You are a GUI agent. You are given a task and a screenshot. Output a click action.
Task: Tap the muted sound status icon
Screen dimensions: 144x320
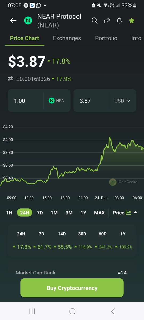pos(99,5)
